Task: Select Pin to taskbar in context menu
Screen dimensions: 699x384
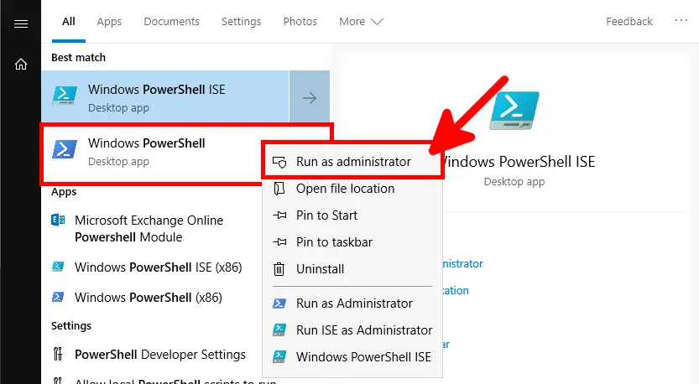Action: point(352,242)
